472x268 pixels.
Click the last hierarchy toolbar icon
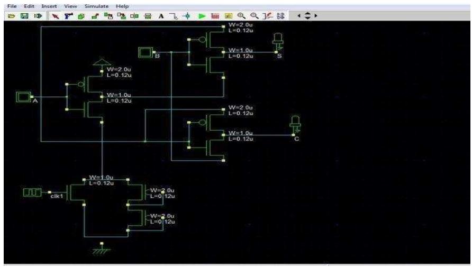point(280,16)
